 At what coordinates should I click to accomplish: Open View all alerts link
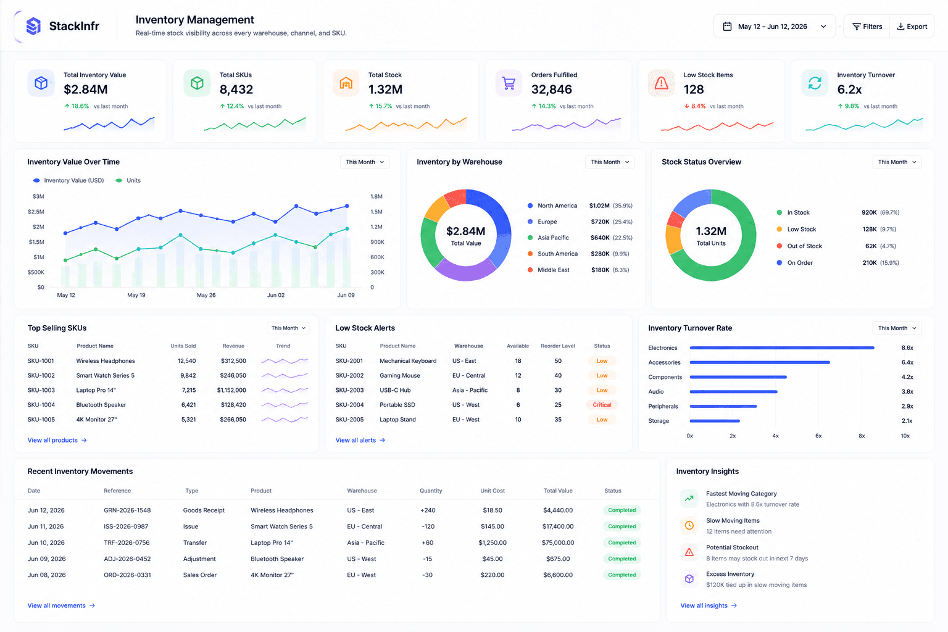pyautogui.click(x=360, y=440)
